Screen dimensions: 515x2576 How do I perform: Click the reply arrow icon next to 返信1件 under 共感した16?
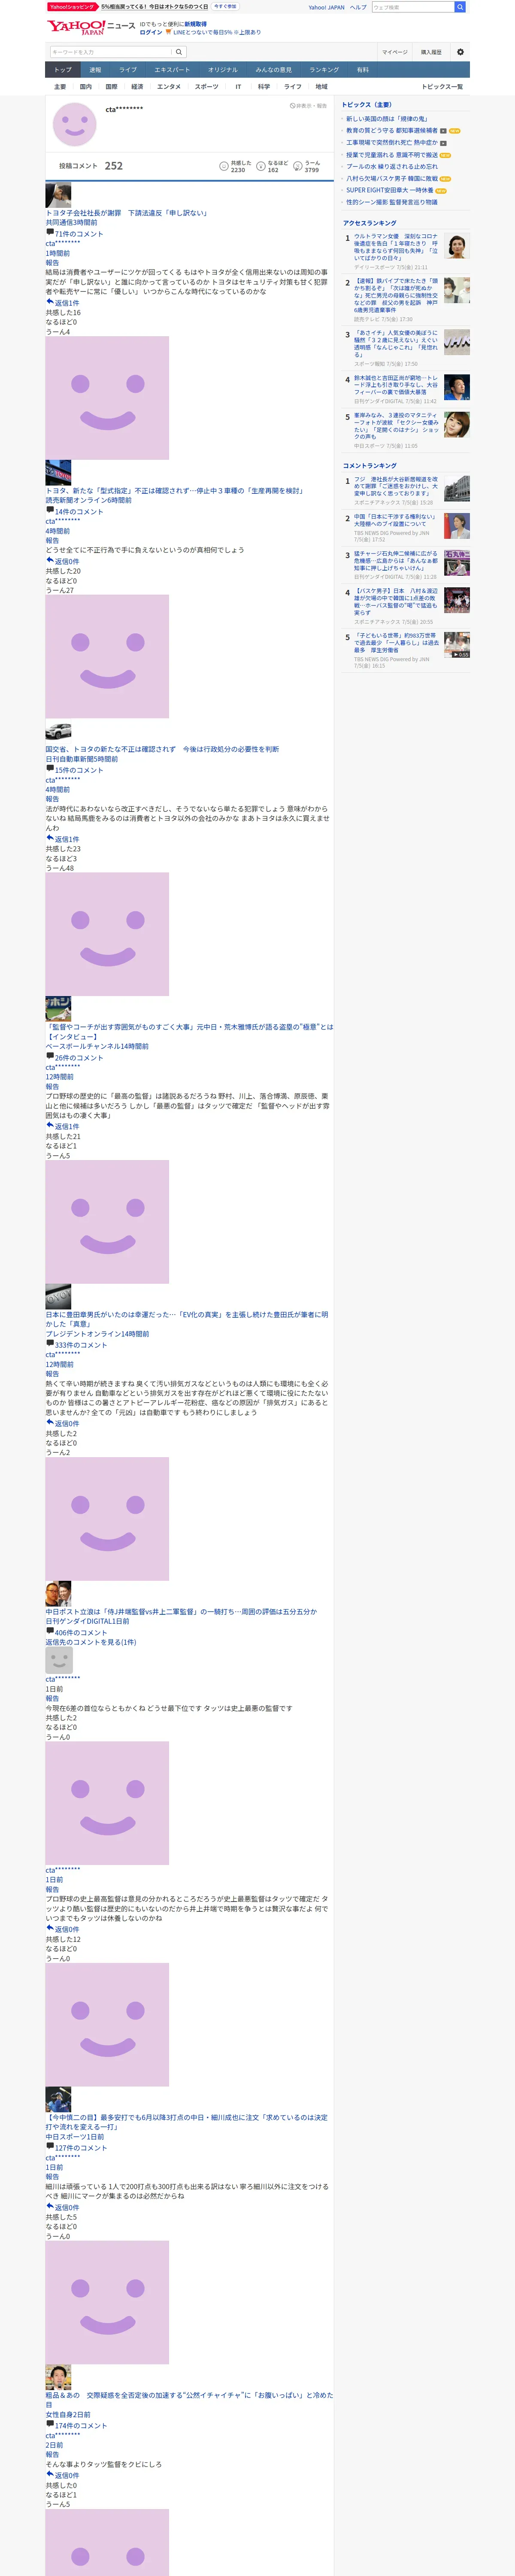tap(50, 301)
